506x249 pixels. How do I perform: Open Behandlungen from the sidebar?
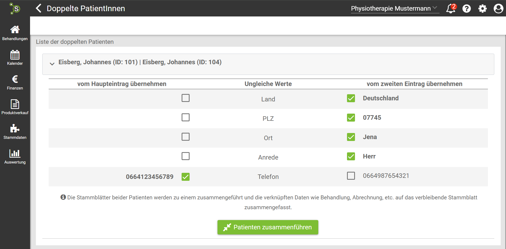15,33
